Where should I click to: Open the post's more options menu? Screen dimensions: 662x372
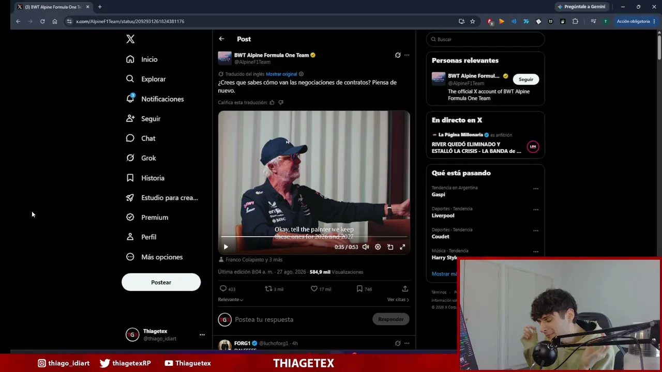tap(407, 55)
